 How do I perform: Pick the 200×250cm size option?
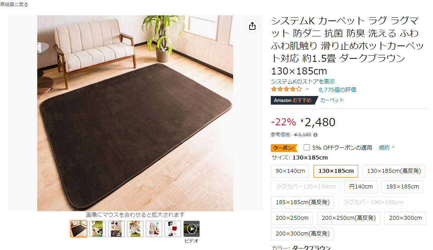click(x=292, y=218)
